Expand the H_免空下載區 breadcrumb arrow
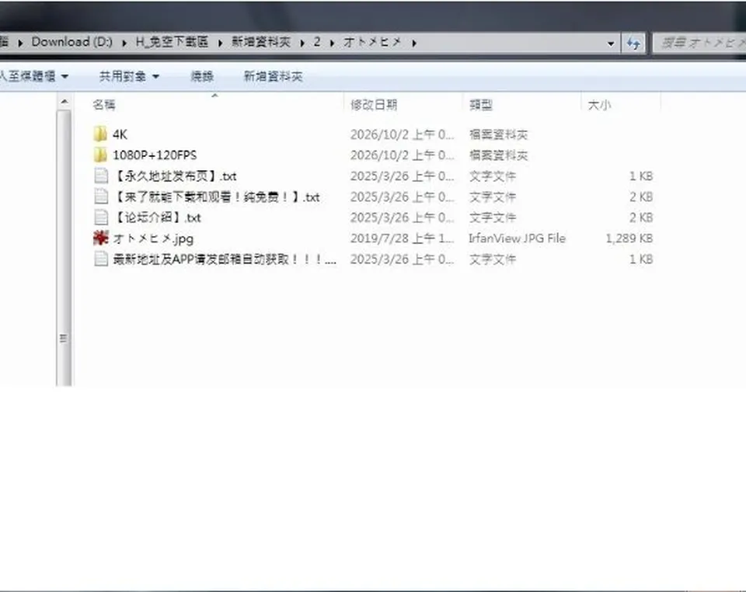The width and height of the screenshot is (746, 592). coord(220,43)
